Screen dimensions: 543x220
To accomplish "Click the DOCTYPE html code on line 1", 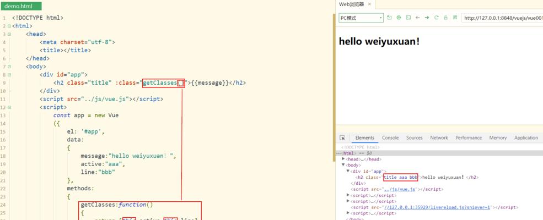I will (37, 18).
